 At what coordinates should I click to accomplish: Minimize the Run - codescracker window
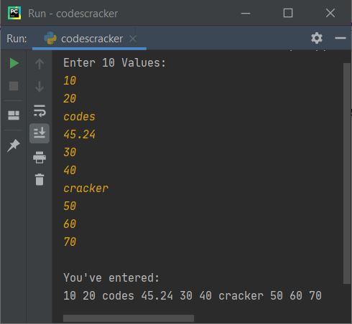pos(246,13)
